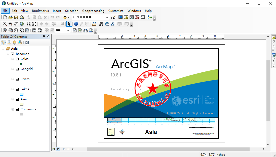The height and width of the screenshot is (157, 276).
Task: Toggle the Continents layer checkbox
Action: pyautogui.click(x=17, y=109)
